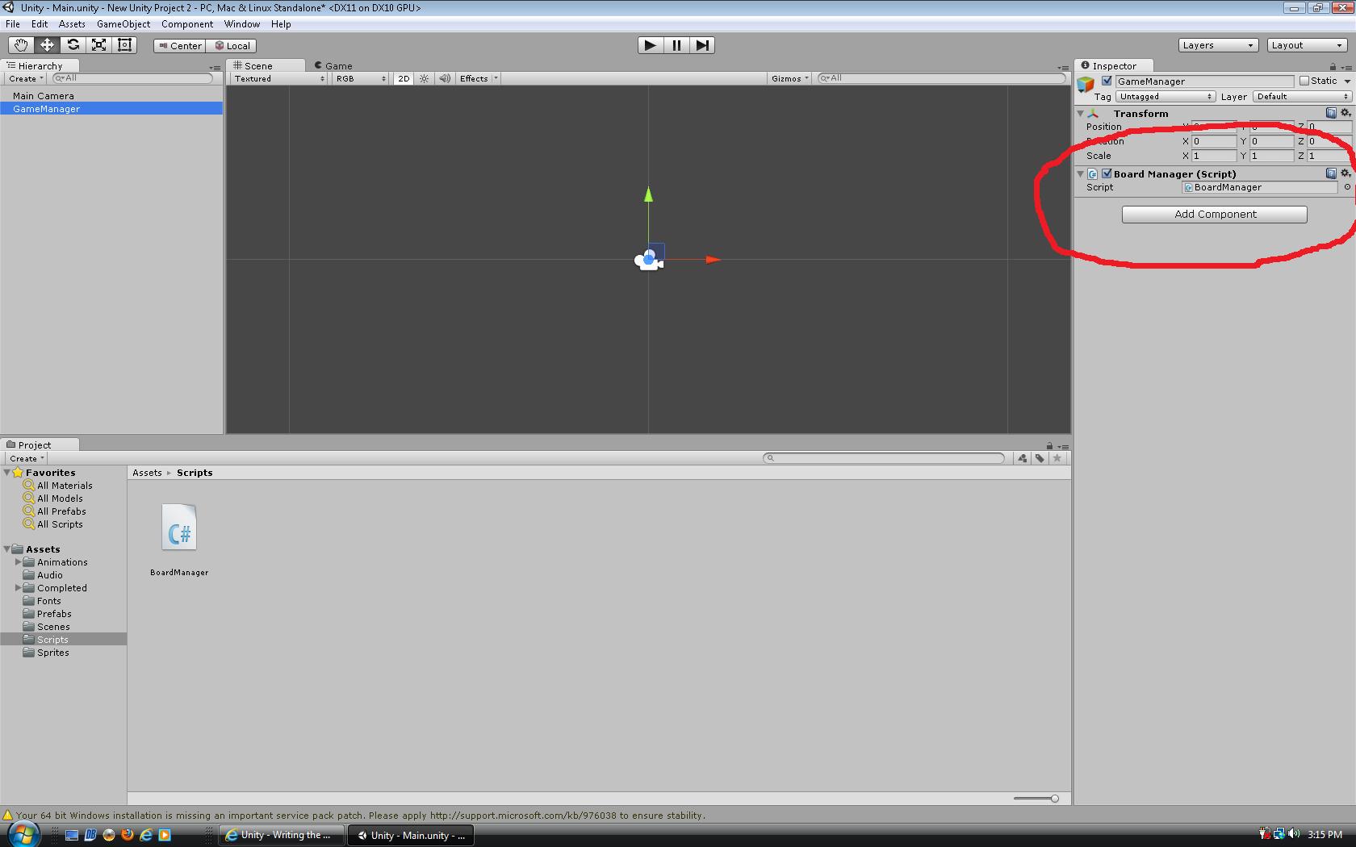Open the Transform component gear menu
Viewport: 1356px width, 847px height.
(1344, 113)
